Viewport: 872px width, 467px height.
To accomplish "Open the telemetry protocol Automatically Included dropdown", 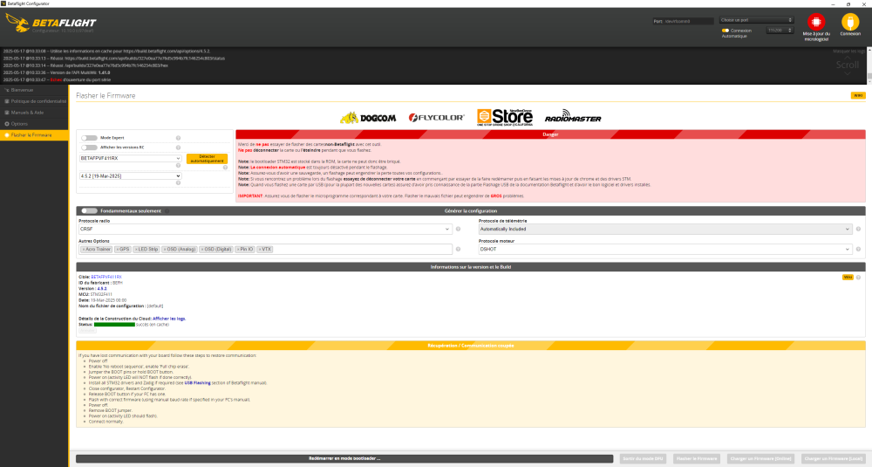I will (x=664, y=229).
